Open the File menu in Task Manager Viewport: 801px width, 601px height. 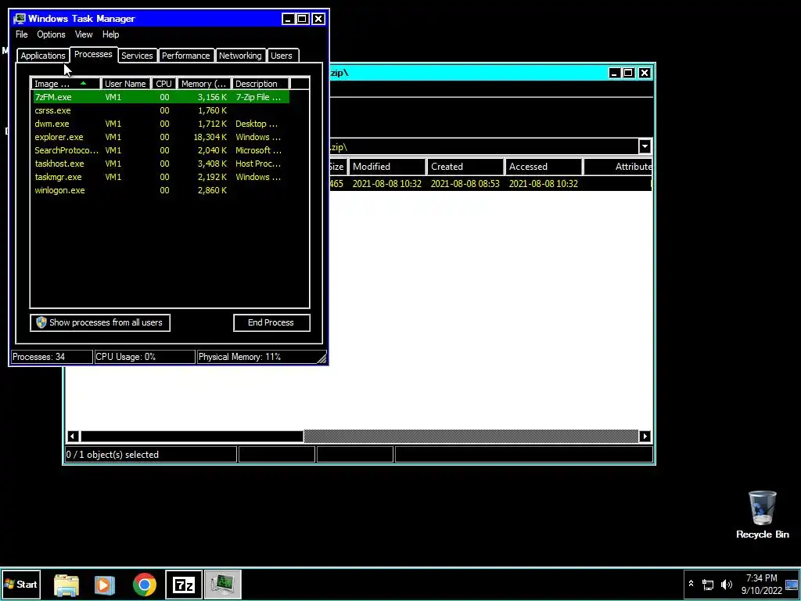coord(21,34)
